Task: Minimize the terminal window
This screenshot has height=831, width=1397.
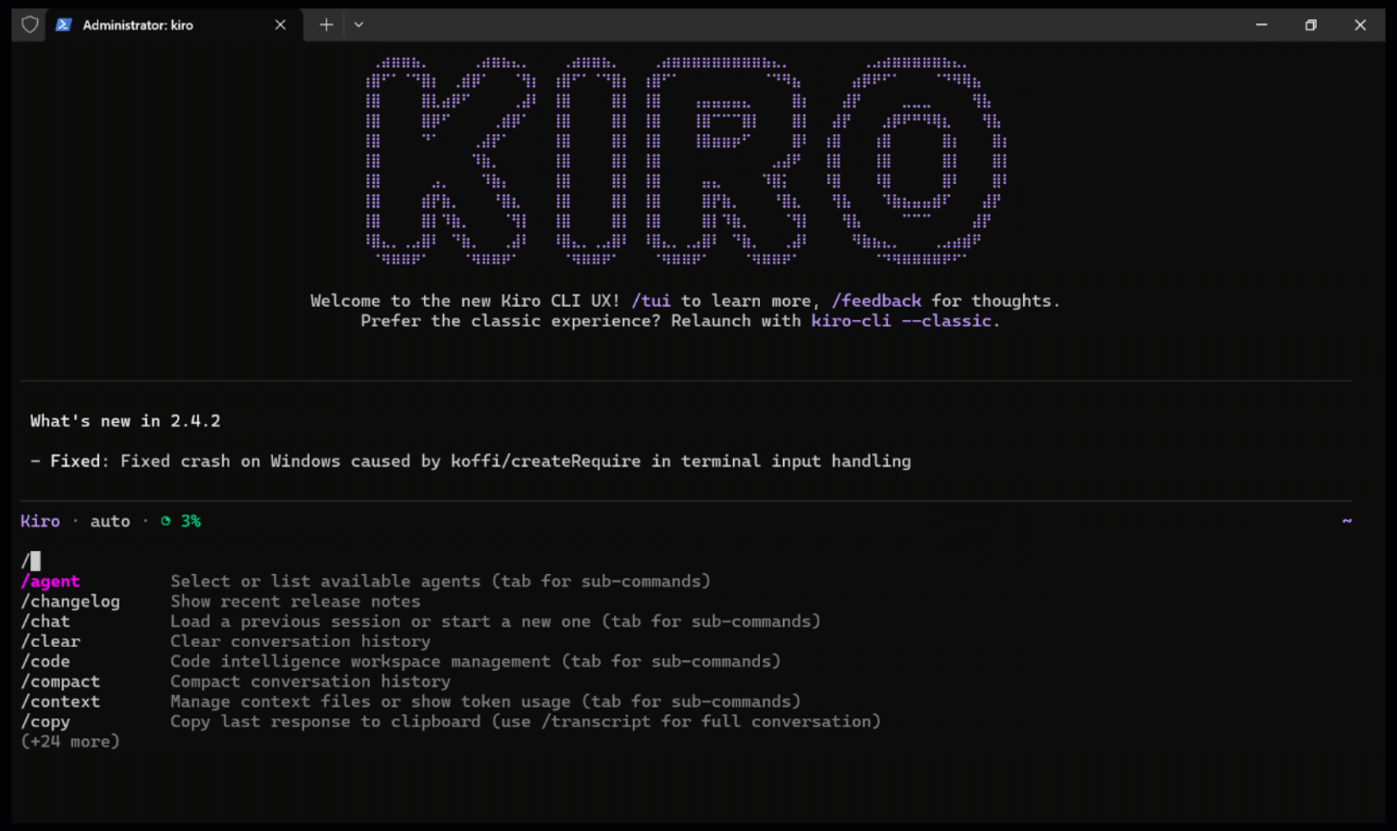Action: click(1262, 25)
